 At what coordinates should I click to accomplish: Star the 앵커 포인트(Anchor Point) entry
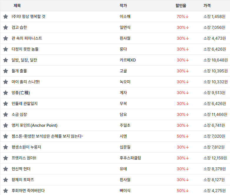[x=6, y=125]
